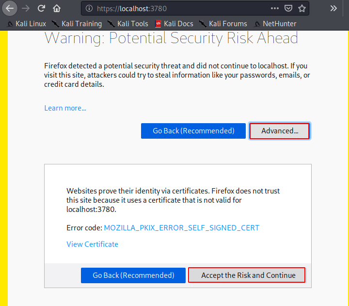
Task: Open the Kali Docs bookmark
Action: [174, 24]
